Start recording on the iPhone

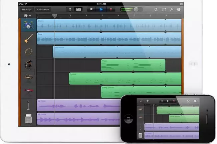(174, 101)
